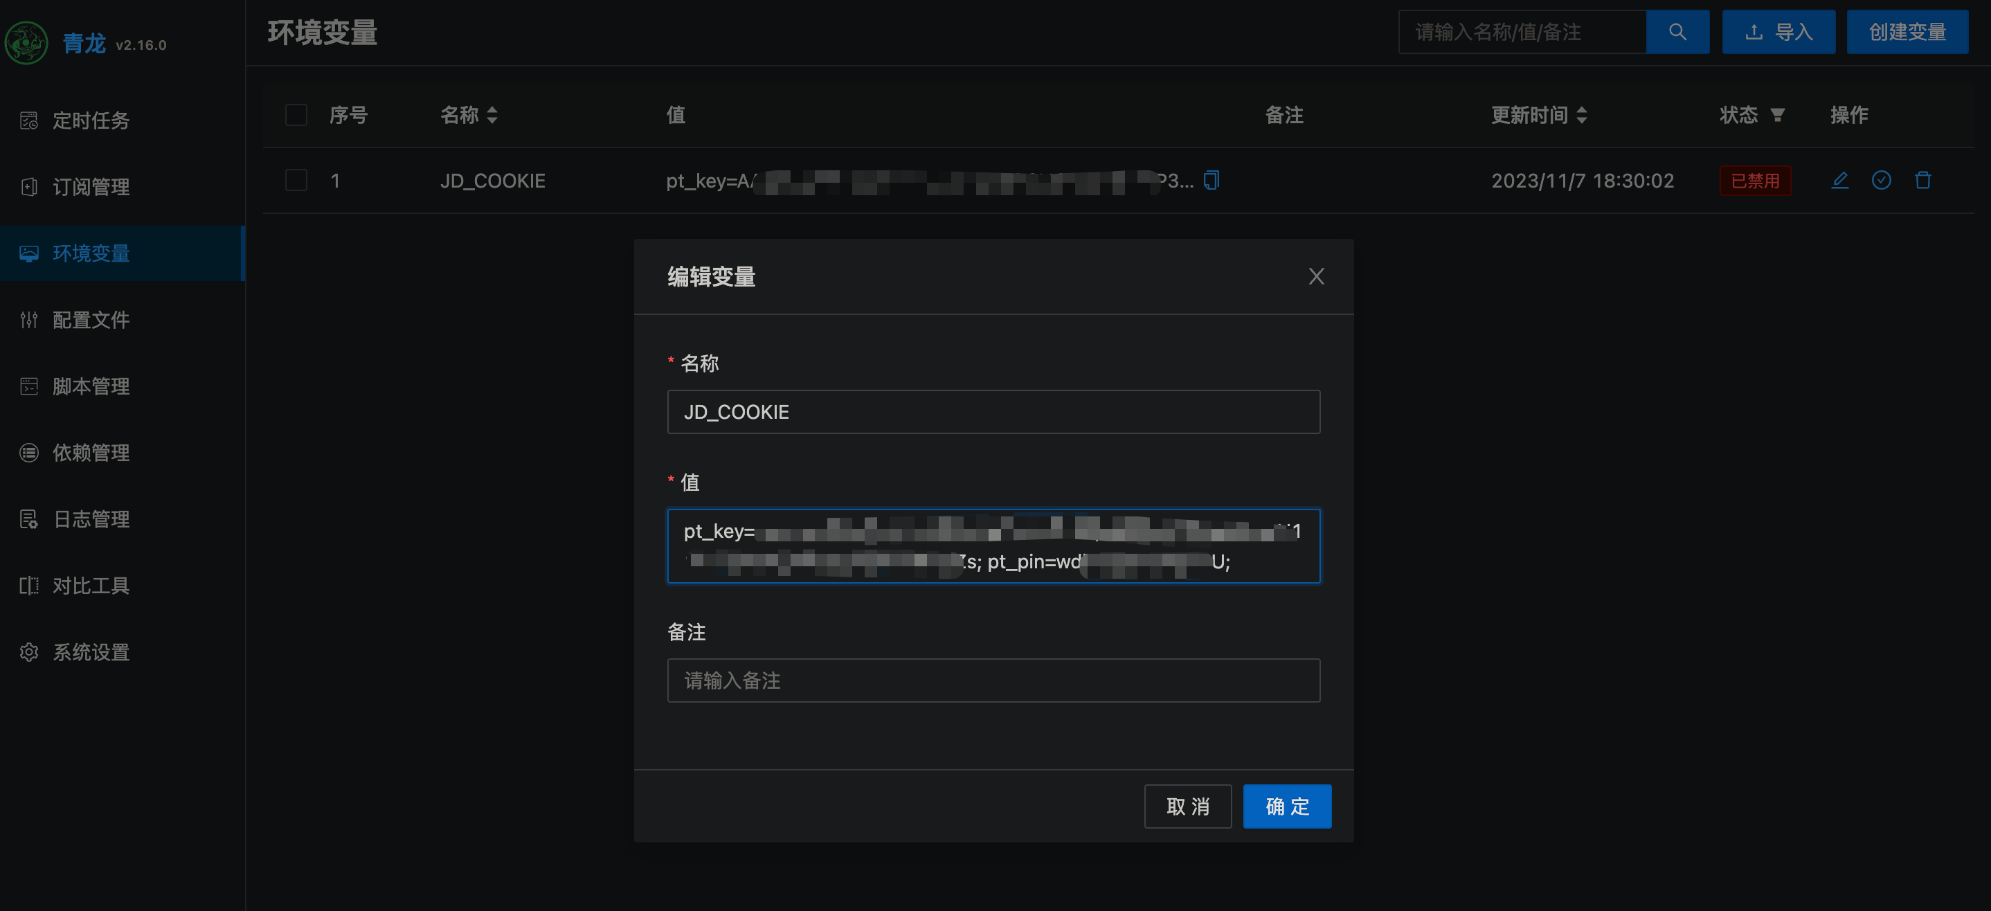Copy JD_COOKIE value with copy icon
1991x911 pixels.
(1211, 180)
